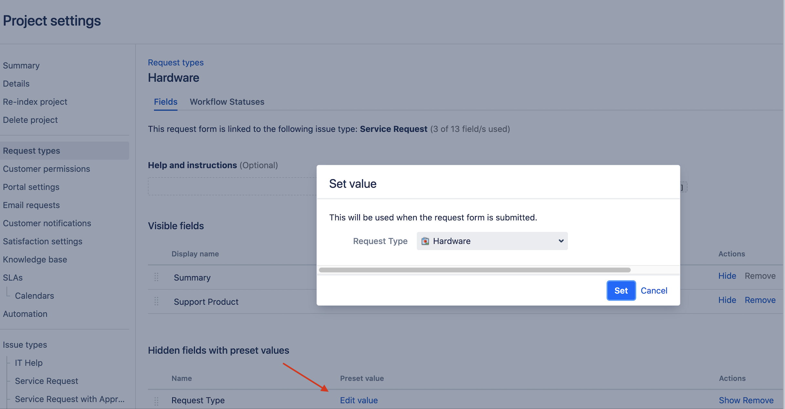Select the Fields tab

pos(165,102)
